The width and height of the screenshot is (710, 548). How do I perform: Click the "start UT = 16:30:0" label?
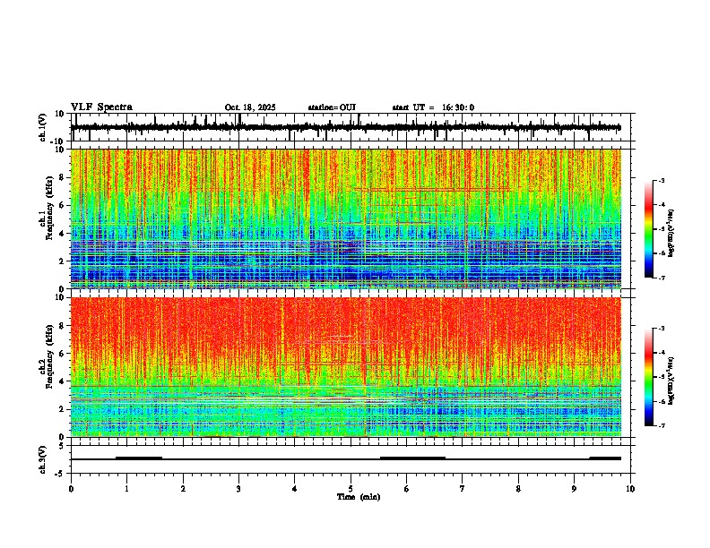click(433, 107)
